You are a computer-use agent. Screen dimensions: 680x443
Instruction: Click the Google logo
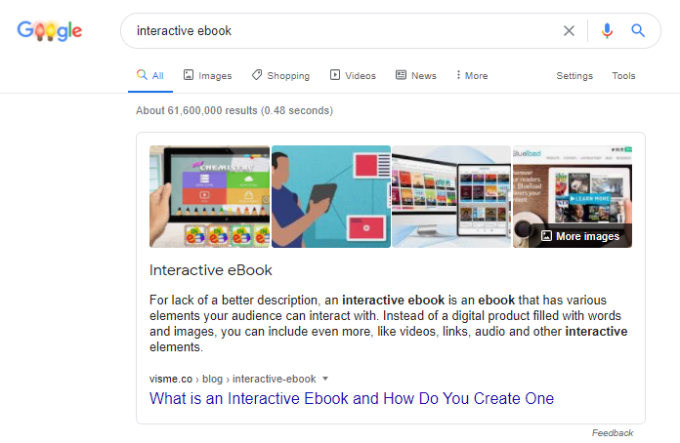click(50, 31)
